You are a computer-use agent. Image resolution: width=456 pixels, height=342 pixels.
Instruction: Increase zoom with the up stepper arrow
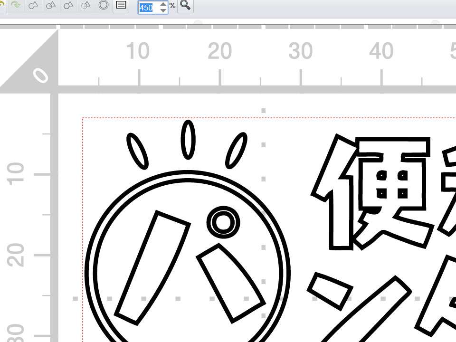tap(163, 4)
